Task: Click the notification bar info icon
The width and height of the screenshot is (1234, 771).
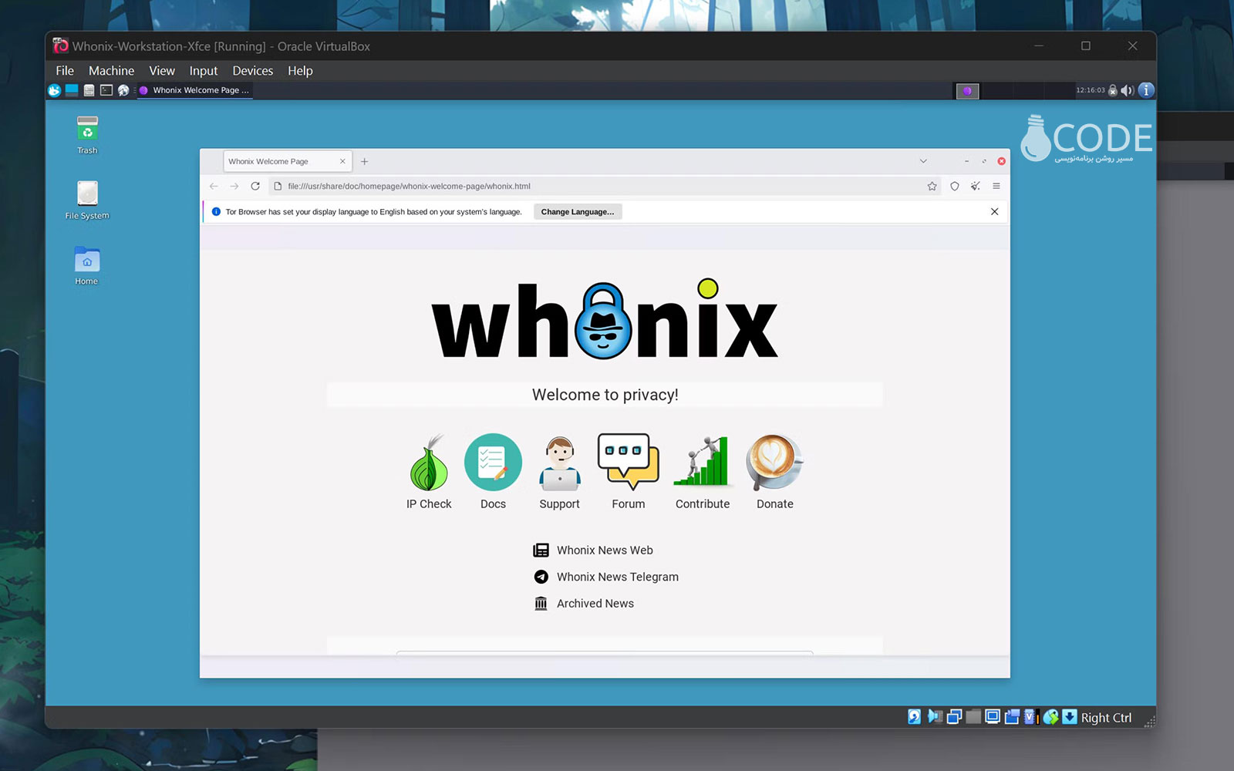Action: [x=216, y=212]
